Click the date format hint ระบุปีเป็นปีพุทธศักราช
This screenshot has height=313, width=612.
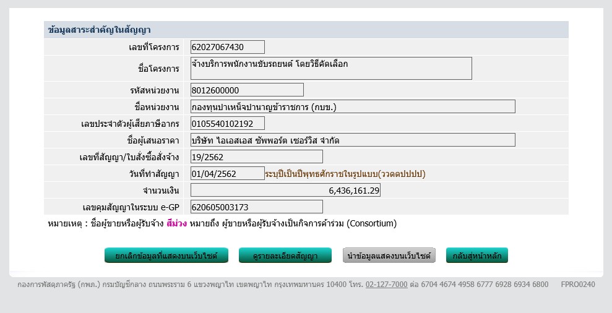click(x=345, y=174)
